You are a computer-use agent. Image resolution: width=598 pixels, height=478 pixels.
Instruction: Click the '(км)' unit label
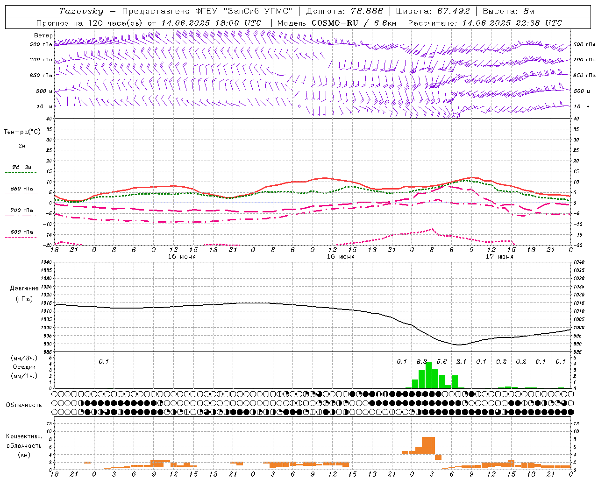click(x=24, y=455)
